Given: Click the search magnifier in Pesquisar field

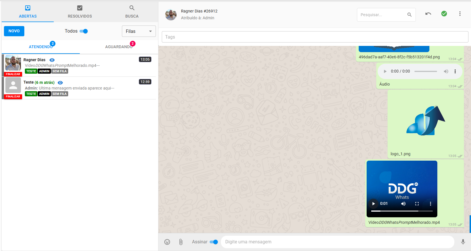Looking at the screenshot, I should 409,15.
